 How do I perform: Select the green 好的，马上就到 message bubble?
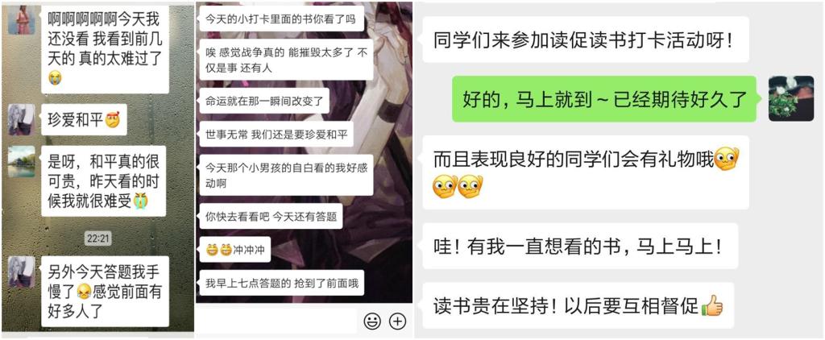[x=604, y=99]
